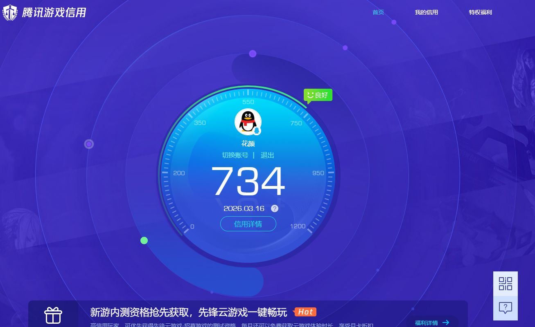Click the orange Hot tag
The image size is (535, 327).
coord(305,312)
